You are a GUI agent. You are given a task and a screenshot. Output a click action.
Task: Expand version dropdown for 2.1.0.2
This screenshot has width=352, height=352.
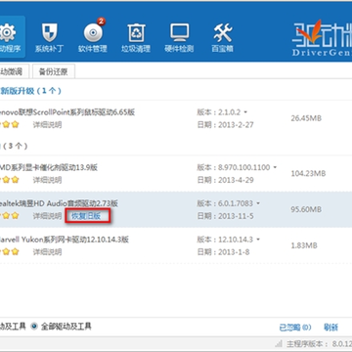245,112
